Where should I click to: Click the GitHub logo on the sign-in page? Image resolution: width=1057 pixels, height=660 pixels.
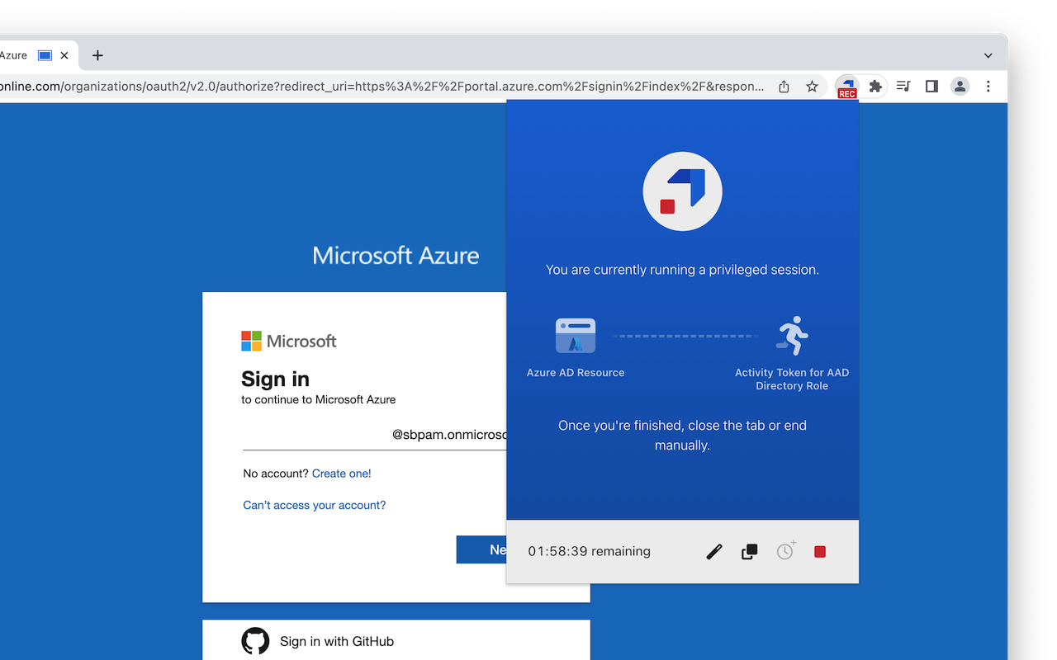pos(255,641)
